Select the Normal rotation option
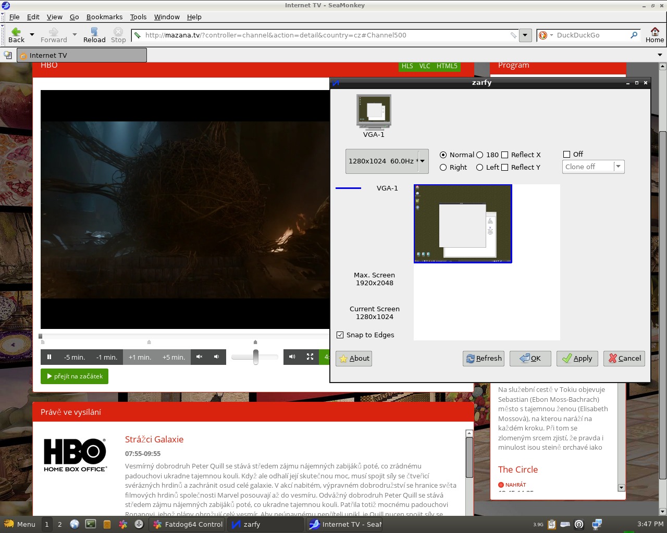Image resolution: width=667 pixels, height=533 pixels. pos(443,155)
